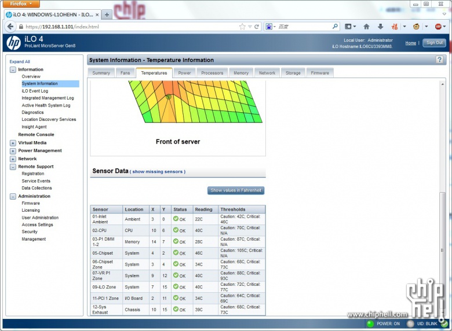Click the search magnifier icon
Screen dimensions: 452x331
coord(335,27)
